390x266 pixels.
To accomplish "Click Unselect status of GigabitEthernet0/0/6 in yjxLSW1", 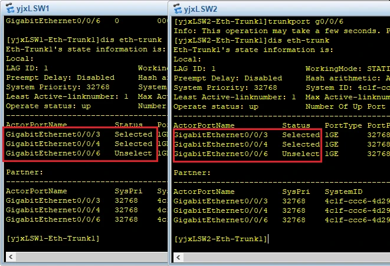I will coord(133,154).
